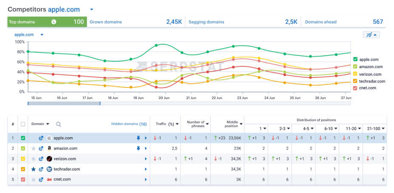Expand the amazon.com row arrow

[146, 148]
